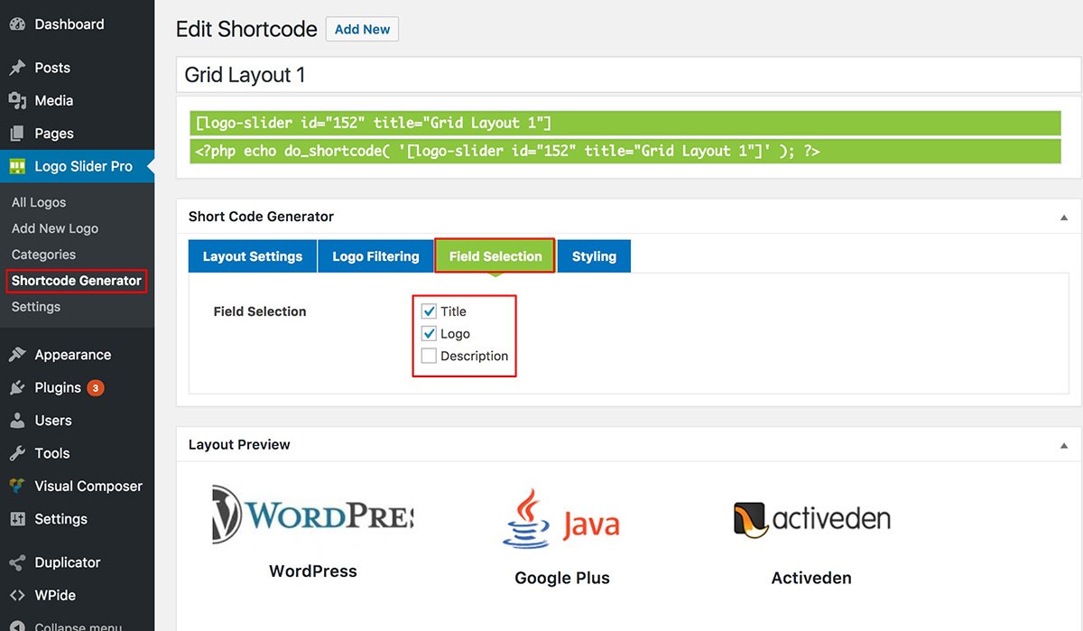
Task: Click the Edit Shortcode page heading
Action: coord(246,30)
